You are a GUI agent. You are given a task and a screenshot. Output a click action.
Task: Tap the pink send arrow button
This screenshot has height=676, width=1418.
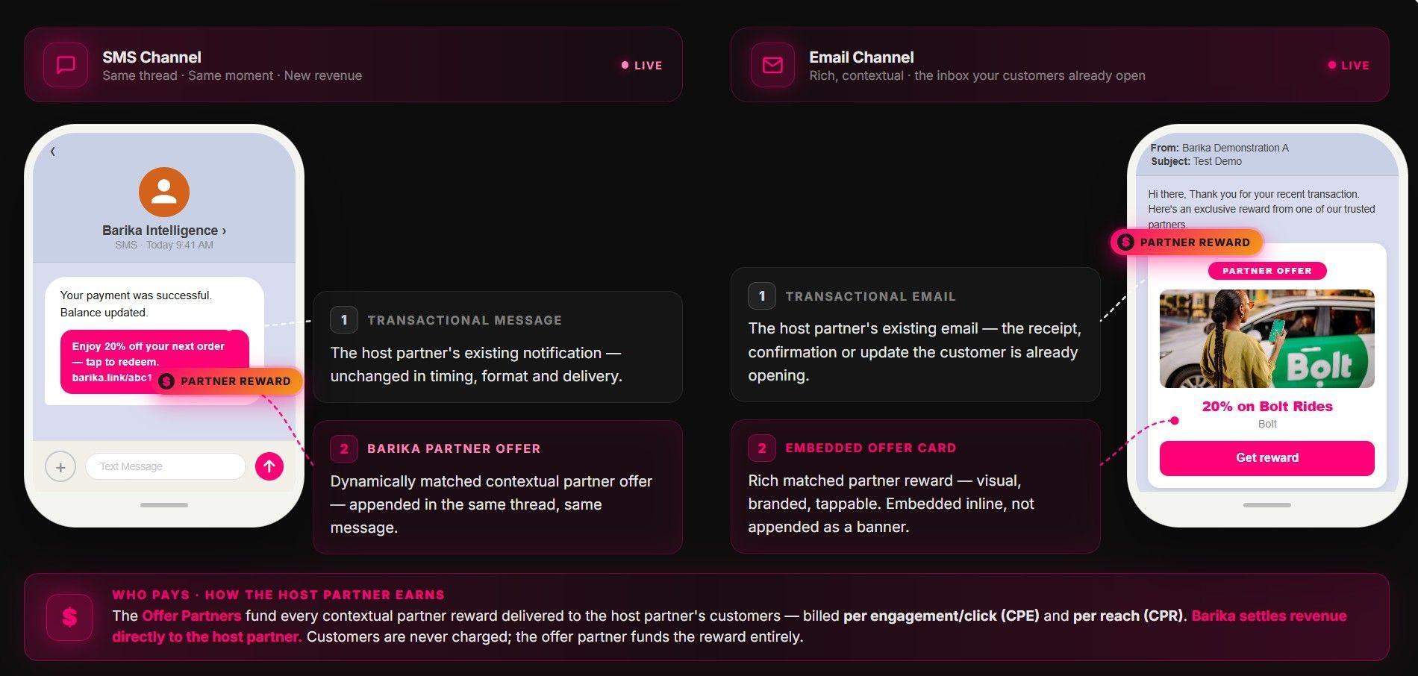point(269,466)
